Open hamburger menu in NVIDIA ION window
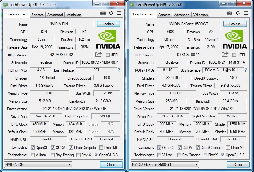The image size is (254, 172). pos(119,13)
